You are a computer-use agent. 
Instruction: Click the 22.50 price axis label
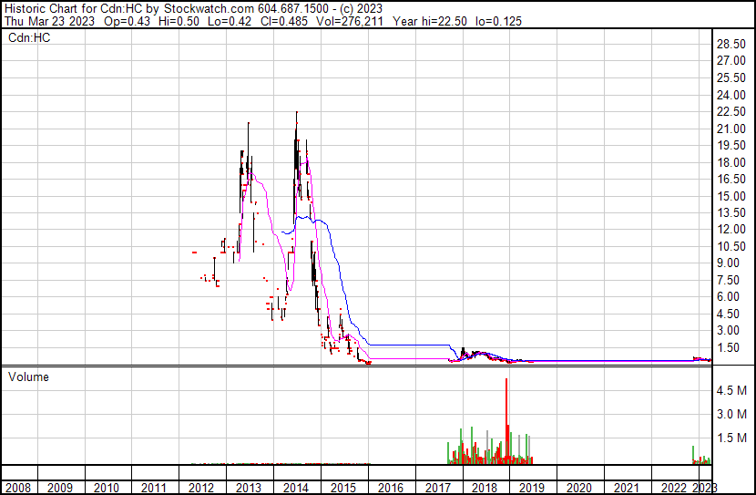[731, 111]
